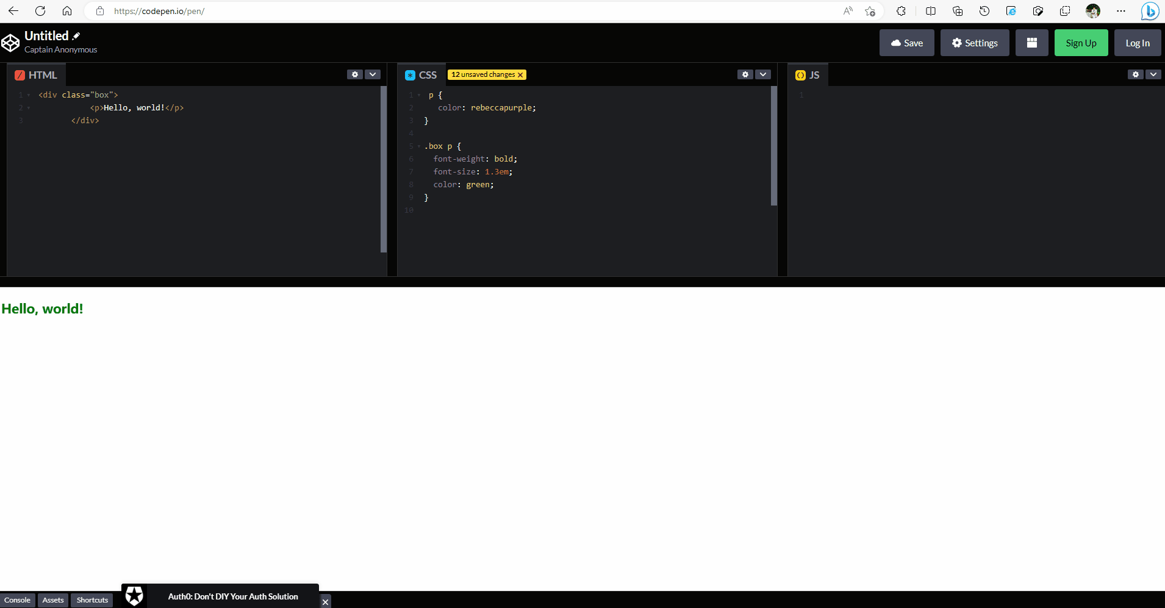Add this page to favorites

pos(870,11)
